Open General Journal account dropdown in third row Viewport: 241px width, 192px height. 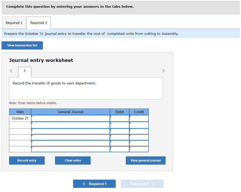point(71,131)
